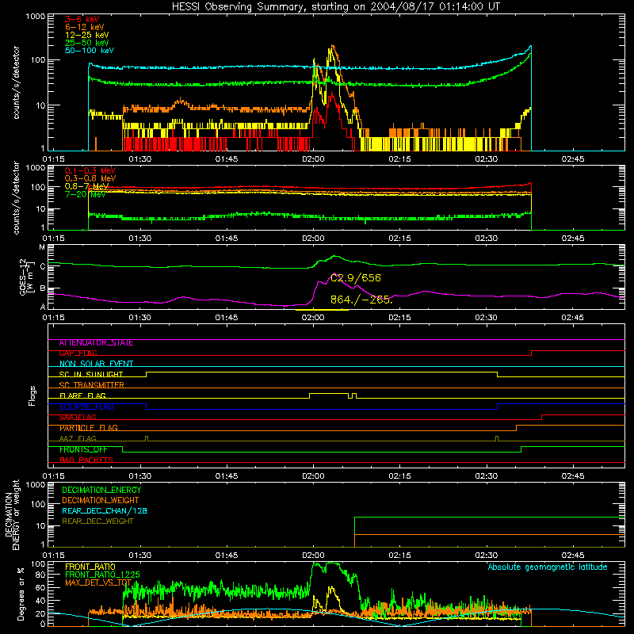This screenshot has height=634, width=634.
Task: Click the MAX_DET_VS_TOT legend label
Action: coord(98,582)
